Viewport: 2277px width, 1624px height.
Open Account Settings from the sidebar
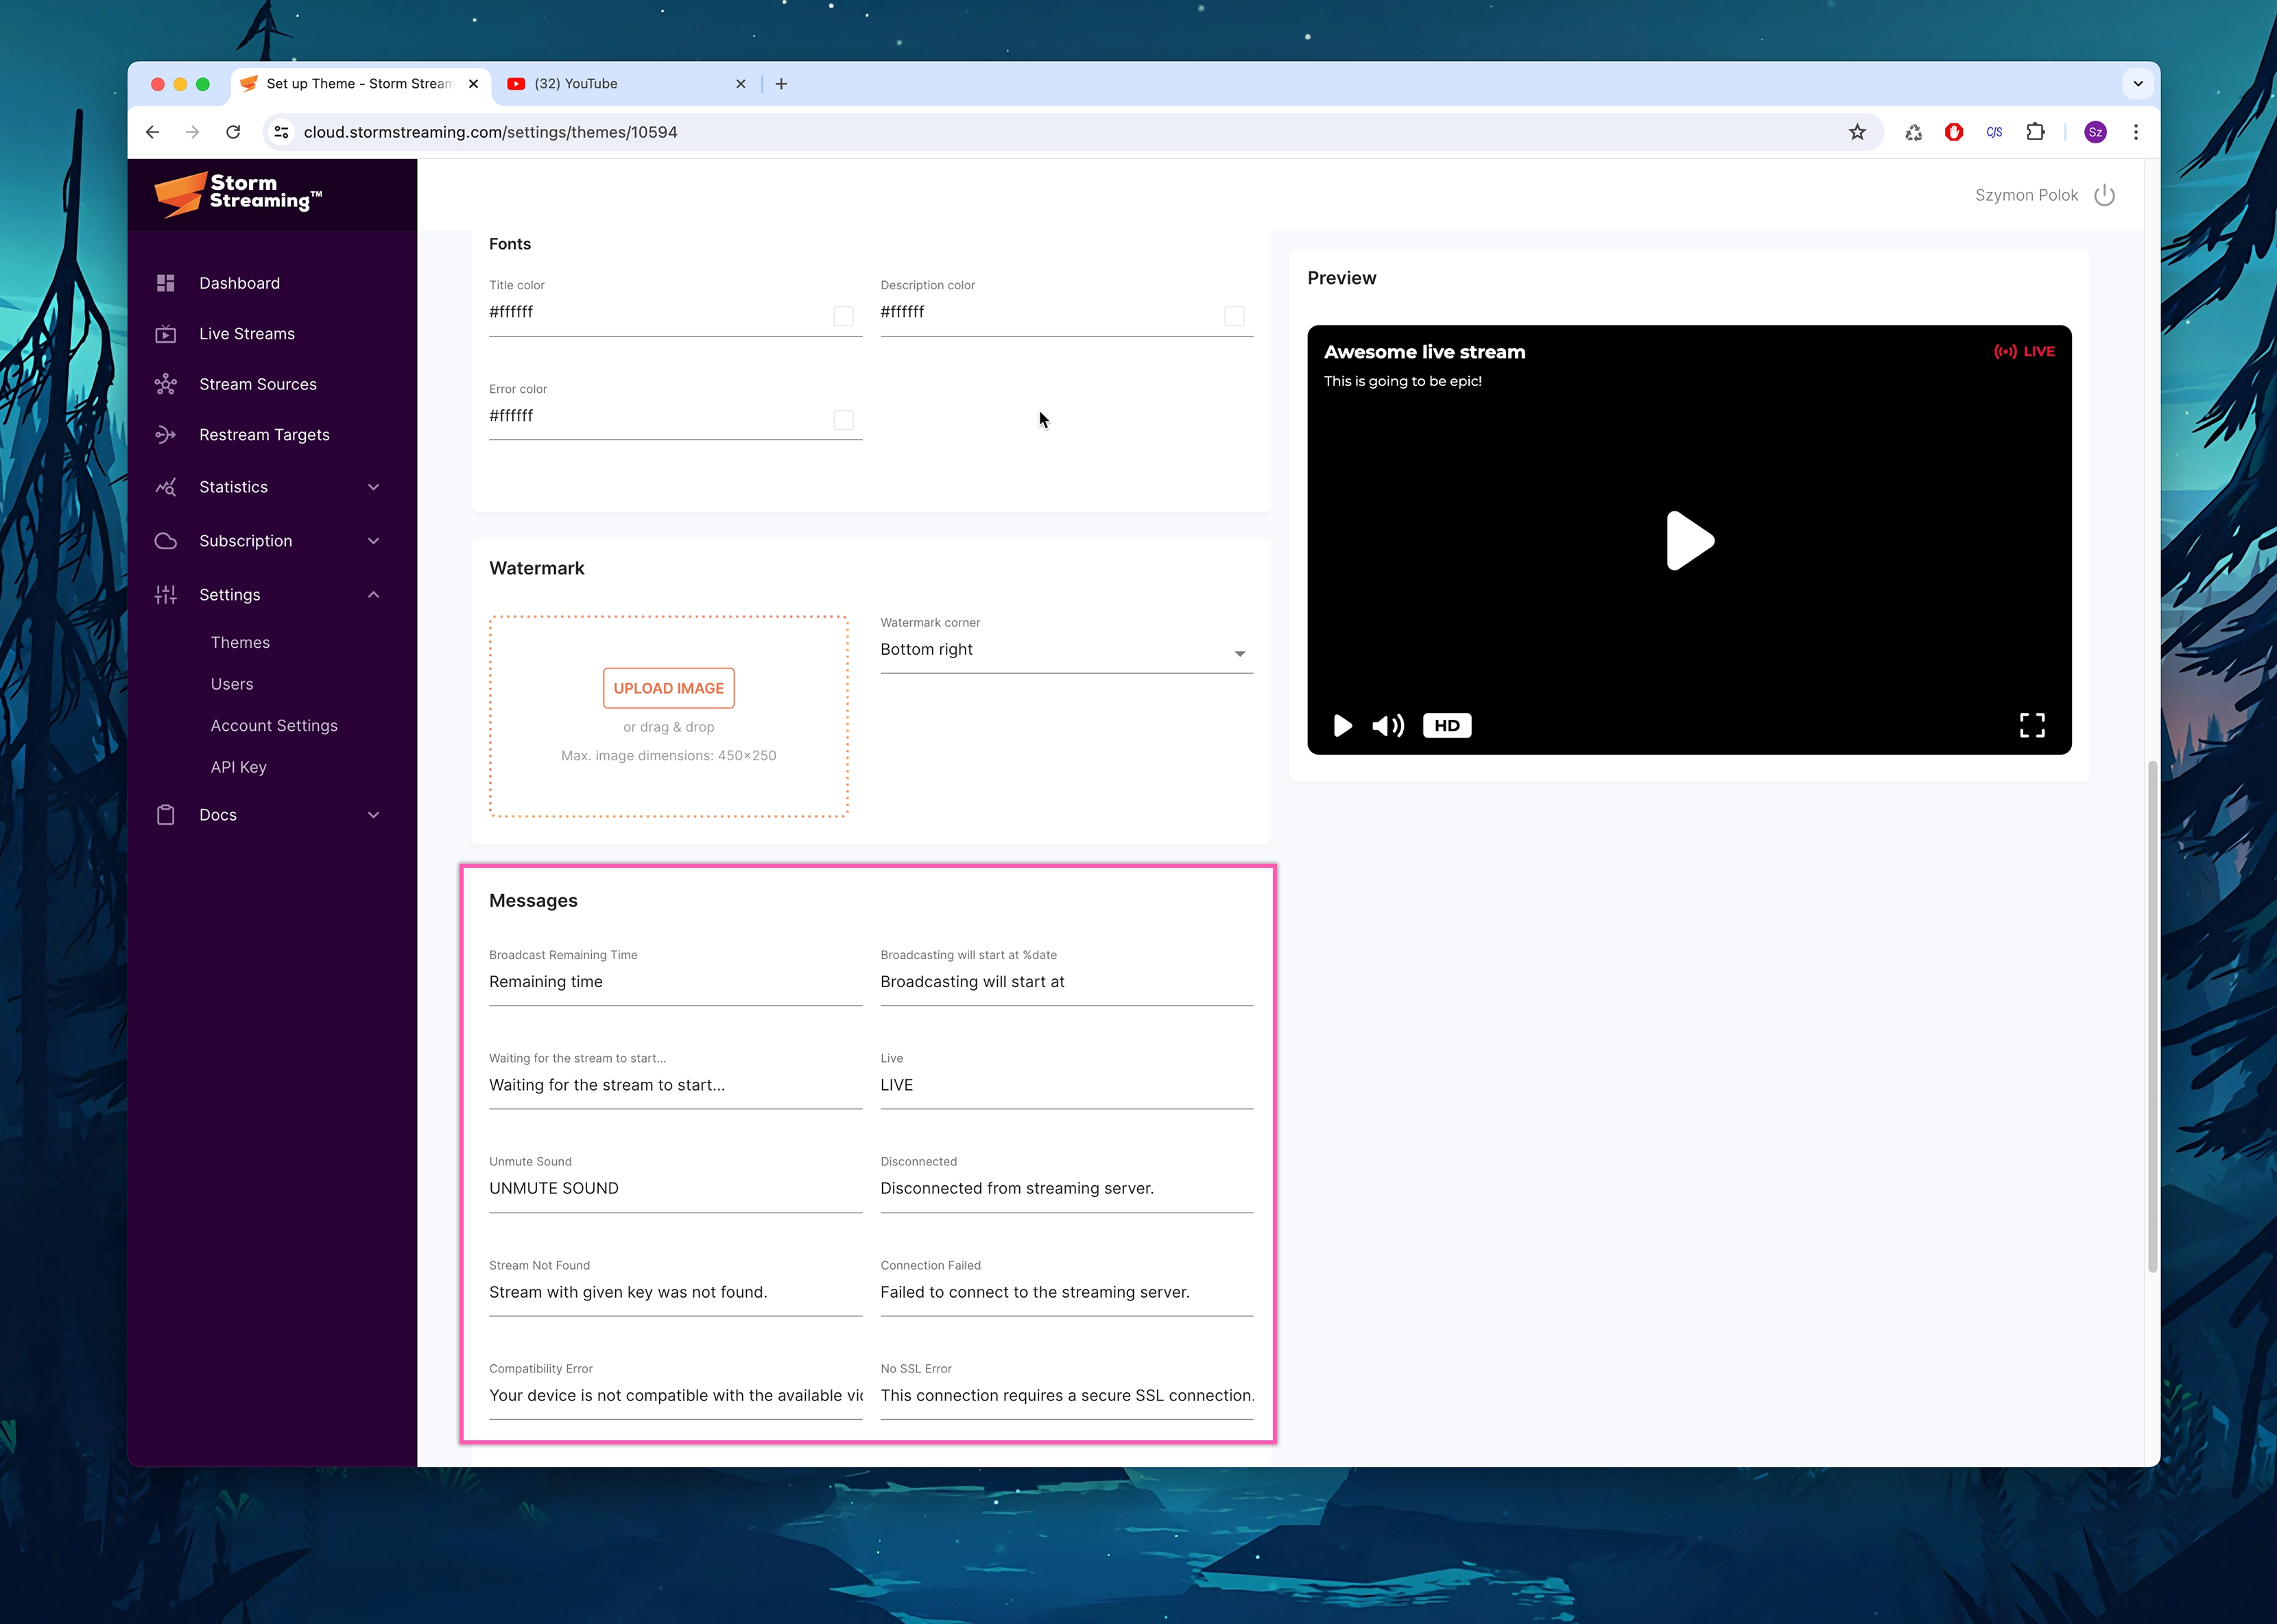point(274,725)
